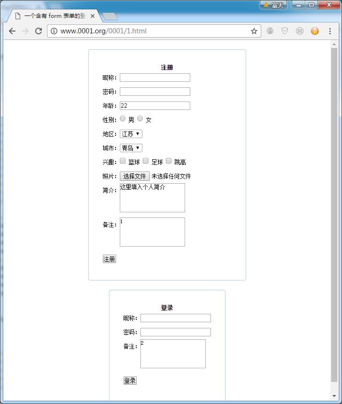The width and height of the screenshot is (342, 404).
Task: Click the 简介 textarea
Action: 152,198
